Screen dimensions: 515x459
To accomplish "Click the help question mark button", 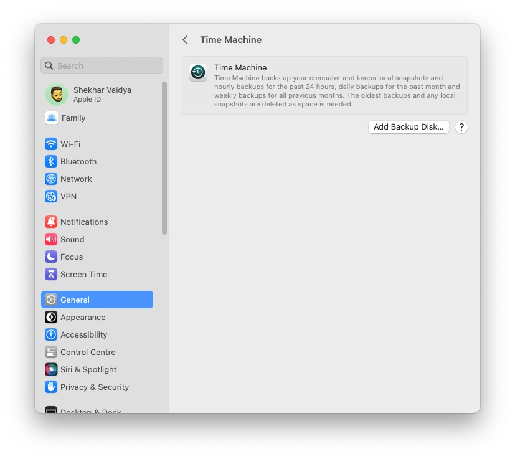I will 461,127.
